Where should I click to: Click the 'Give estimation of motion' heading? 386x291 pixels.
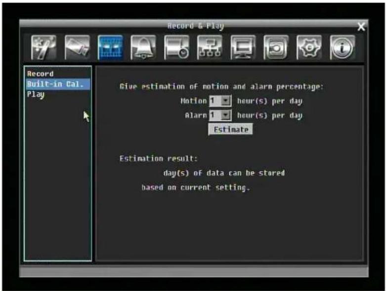tap(221, 86)
